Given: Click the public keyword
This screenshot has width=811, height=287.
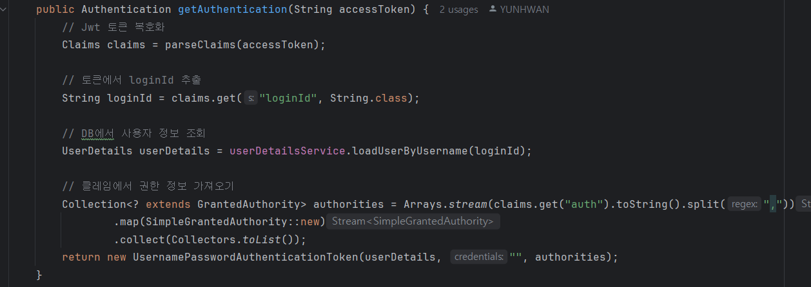Looking at the screenshot, I should point(55,10).
